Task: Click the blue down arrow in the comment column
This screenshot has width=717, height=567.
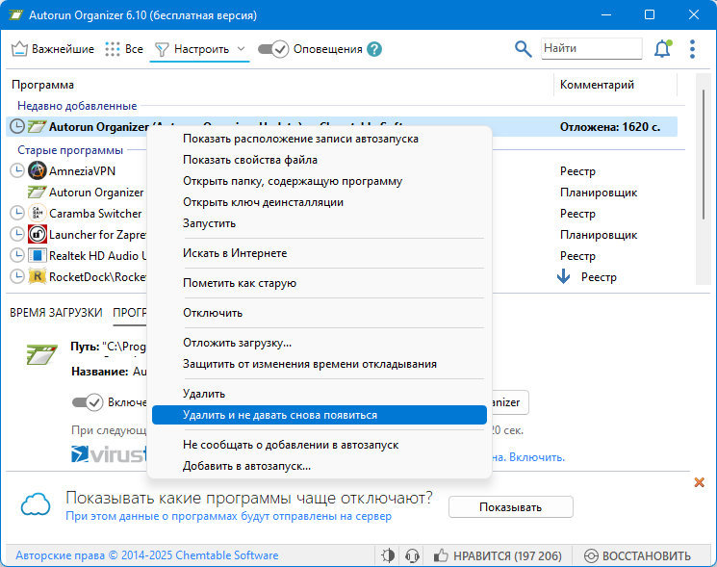Action: pos(563,276)
